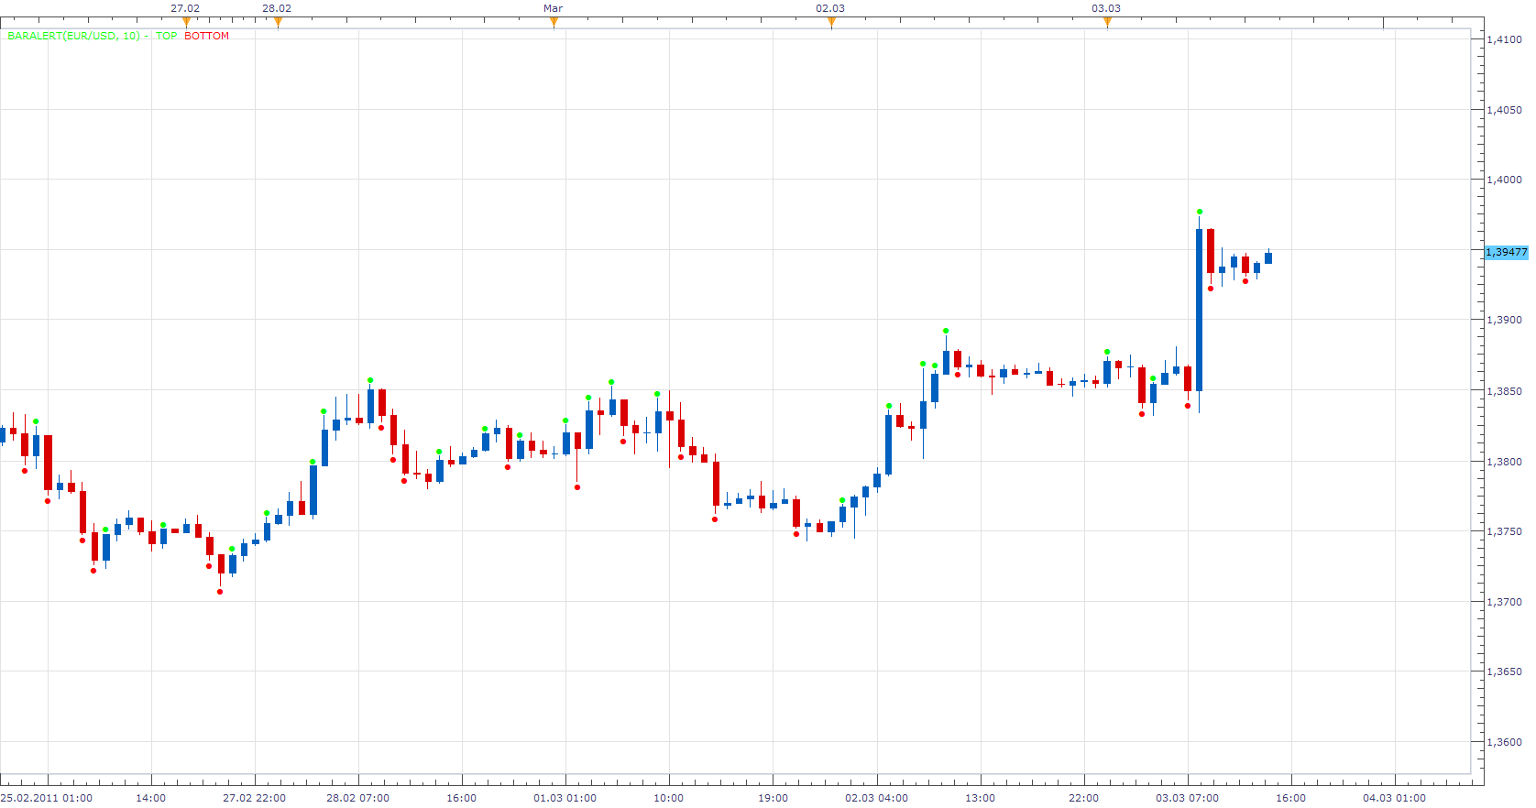Click the 1,3600 price axis label
This screenshot has height=808, width=1536.
coord(1504,742)
